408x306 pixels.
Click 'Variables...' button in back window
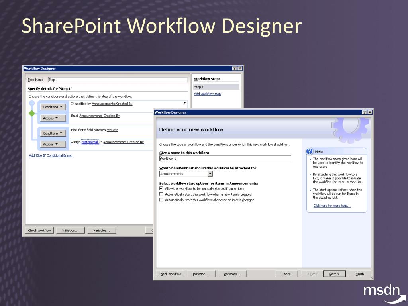pos(102,231)
